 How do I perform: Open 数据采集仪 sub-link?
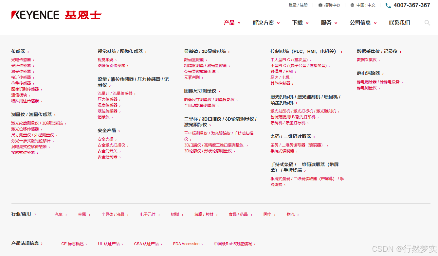(368, 60)
